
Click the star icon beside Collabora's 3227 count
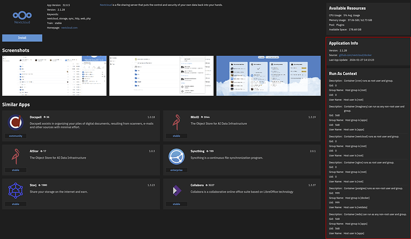coord(207,185)
